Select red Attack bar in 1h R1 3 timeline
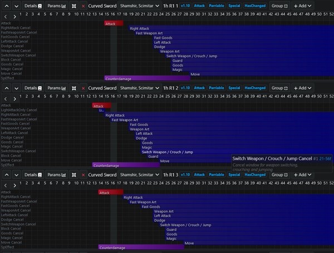 coord(111,193)
